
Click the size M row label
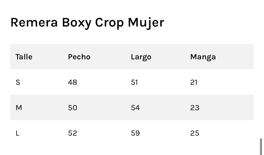pos(19,108)
